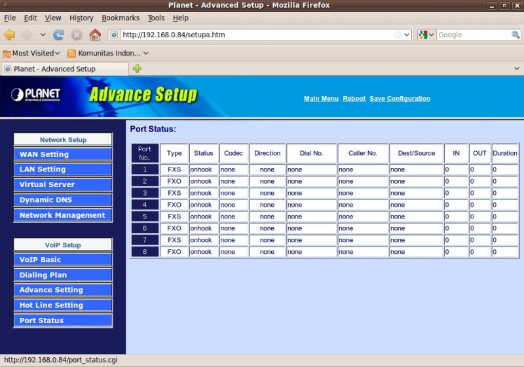Open the Google search engine selector
524x367 pixels.
tap(426, 35)
